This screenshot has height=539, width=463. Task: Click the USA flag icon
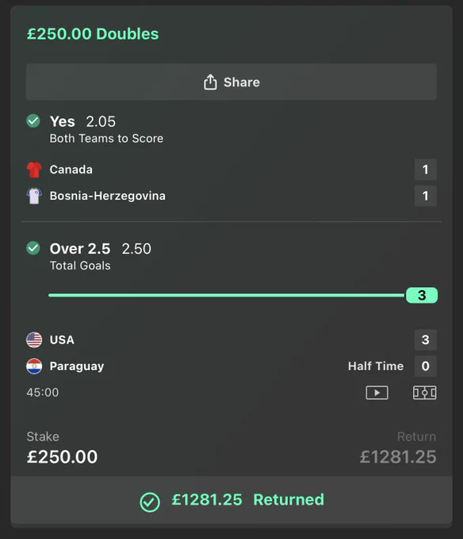point(34,339)
